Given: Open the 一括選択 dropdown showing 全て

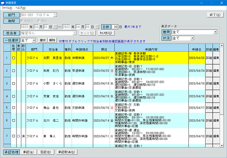Looking at the screenshot, I should [x=34, y=40].
